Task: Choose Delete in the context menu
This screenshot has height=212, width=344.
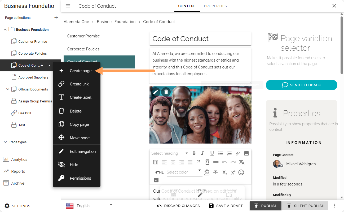Action: click(x=77, y=111)
